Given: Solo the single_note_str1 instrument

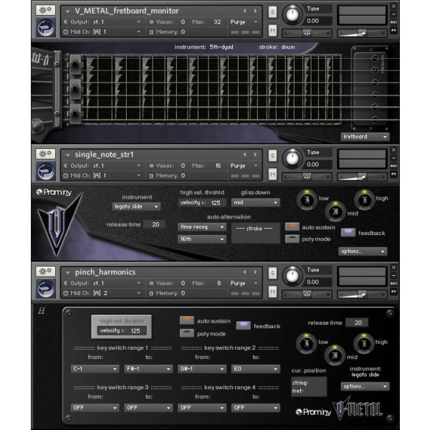Looking at the screenshot, I should (273, 154).
